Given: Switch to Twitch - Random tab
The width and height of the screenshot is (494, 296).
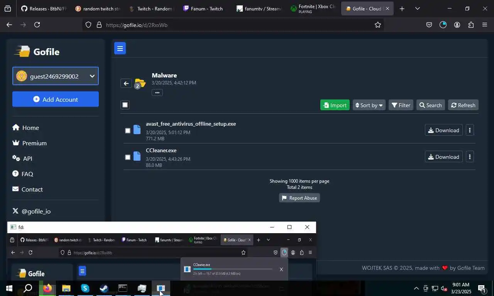Looking at the screenshot, I should [152, 8].
